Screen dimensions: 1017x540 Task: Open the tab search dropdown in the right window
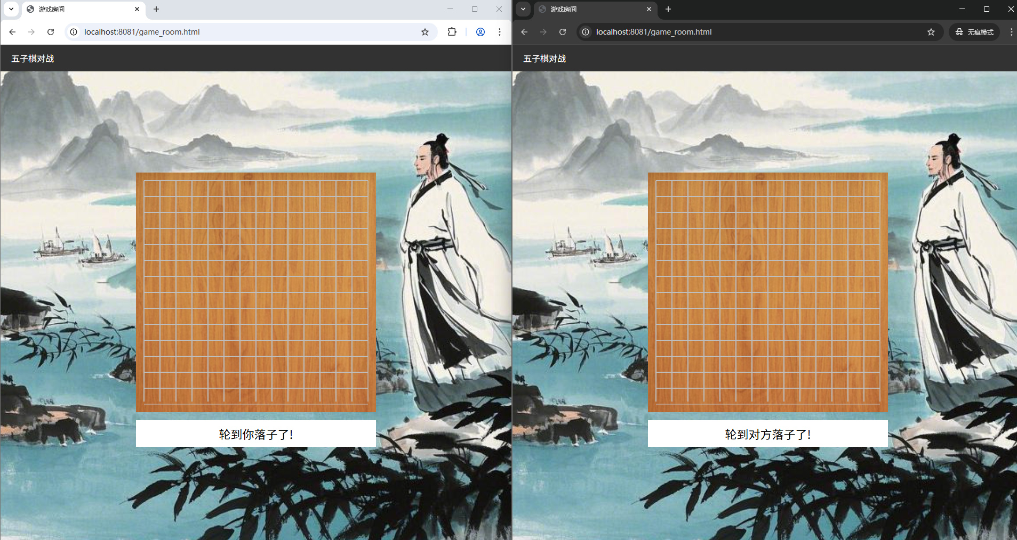523,9
